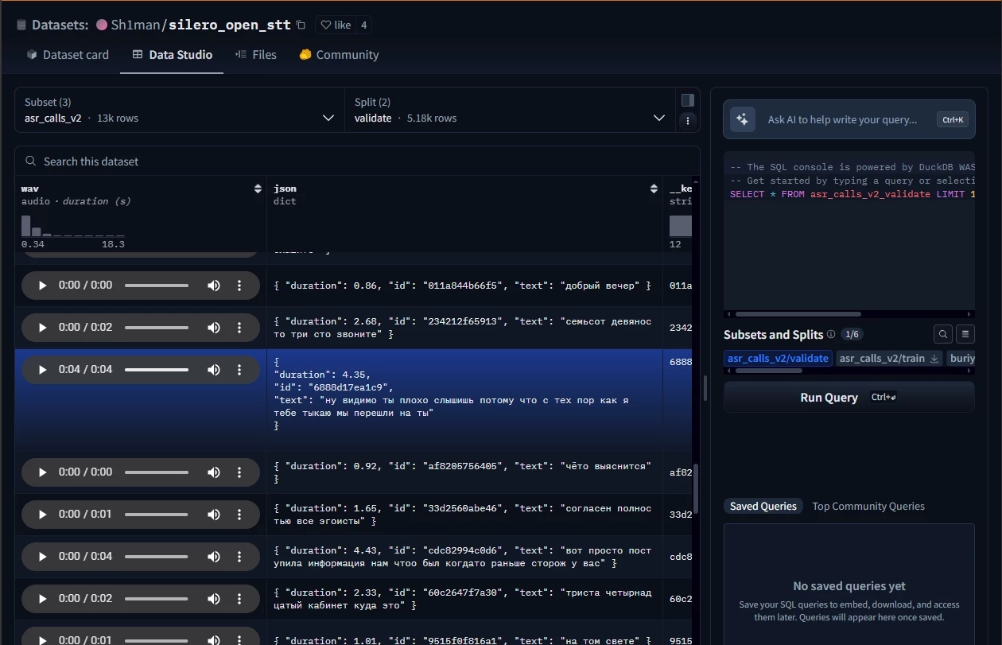Select the Data Studio tab

[172, 55]
